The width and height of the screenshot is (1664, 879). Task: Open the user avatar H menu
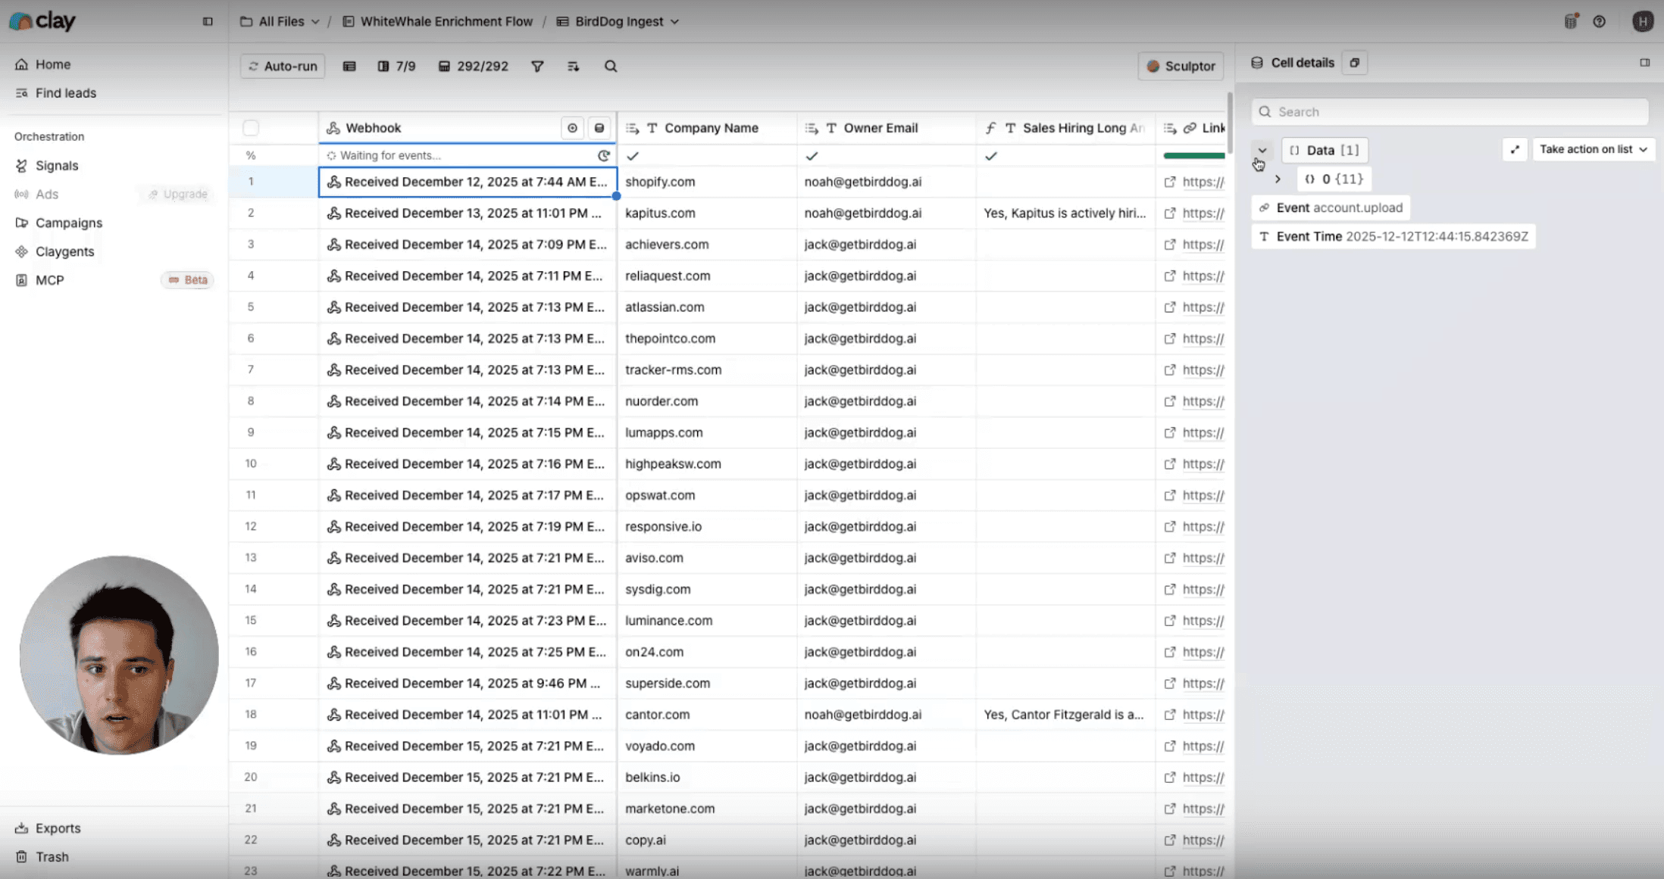(1643, 22)
